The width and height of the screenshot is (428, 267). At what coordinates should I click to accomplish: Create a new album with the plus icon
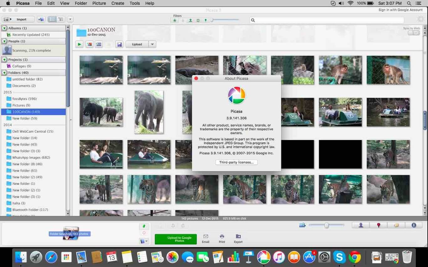(x=41, y=19)
